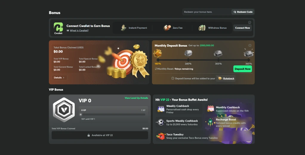
Task: Click the Monthly Deposit Bonus info icon
Action: click(250, 45)
